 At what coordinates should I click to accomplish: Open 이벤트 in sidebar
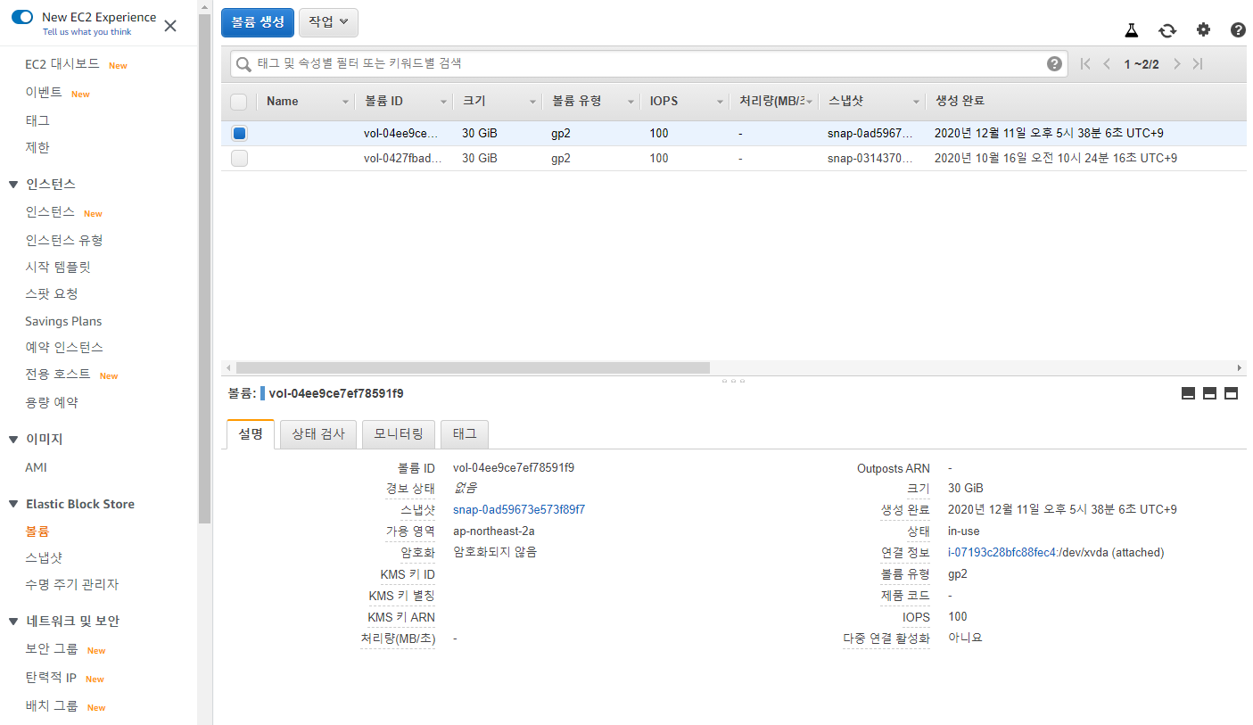[x=44, y=93]
